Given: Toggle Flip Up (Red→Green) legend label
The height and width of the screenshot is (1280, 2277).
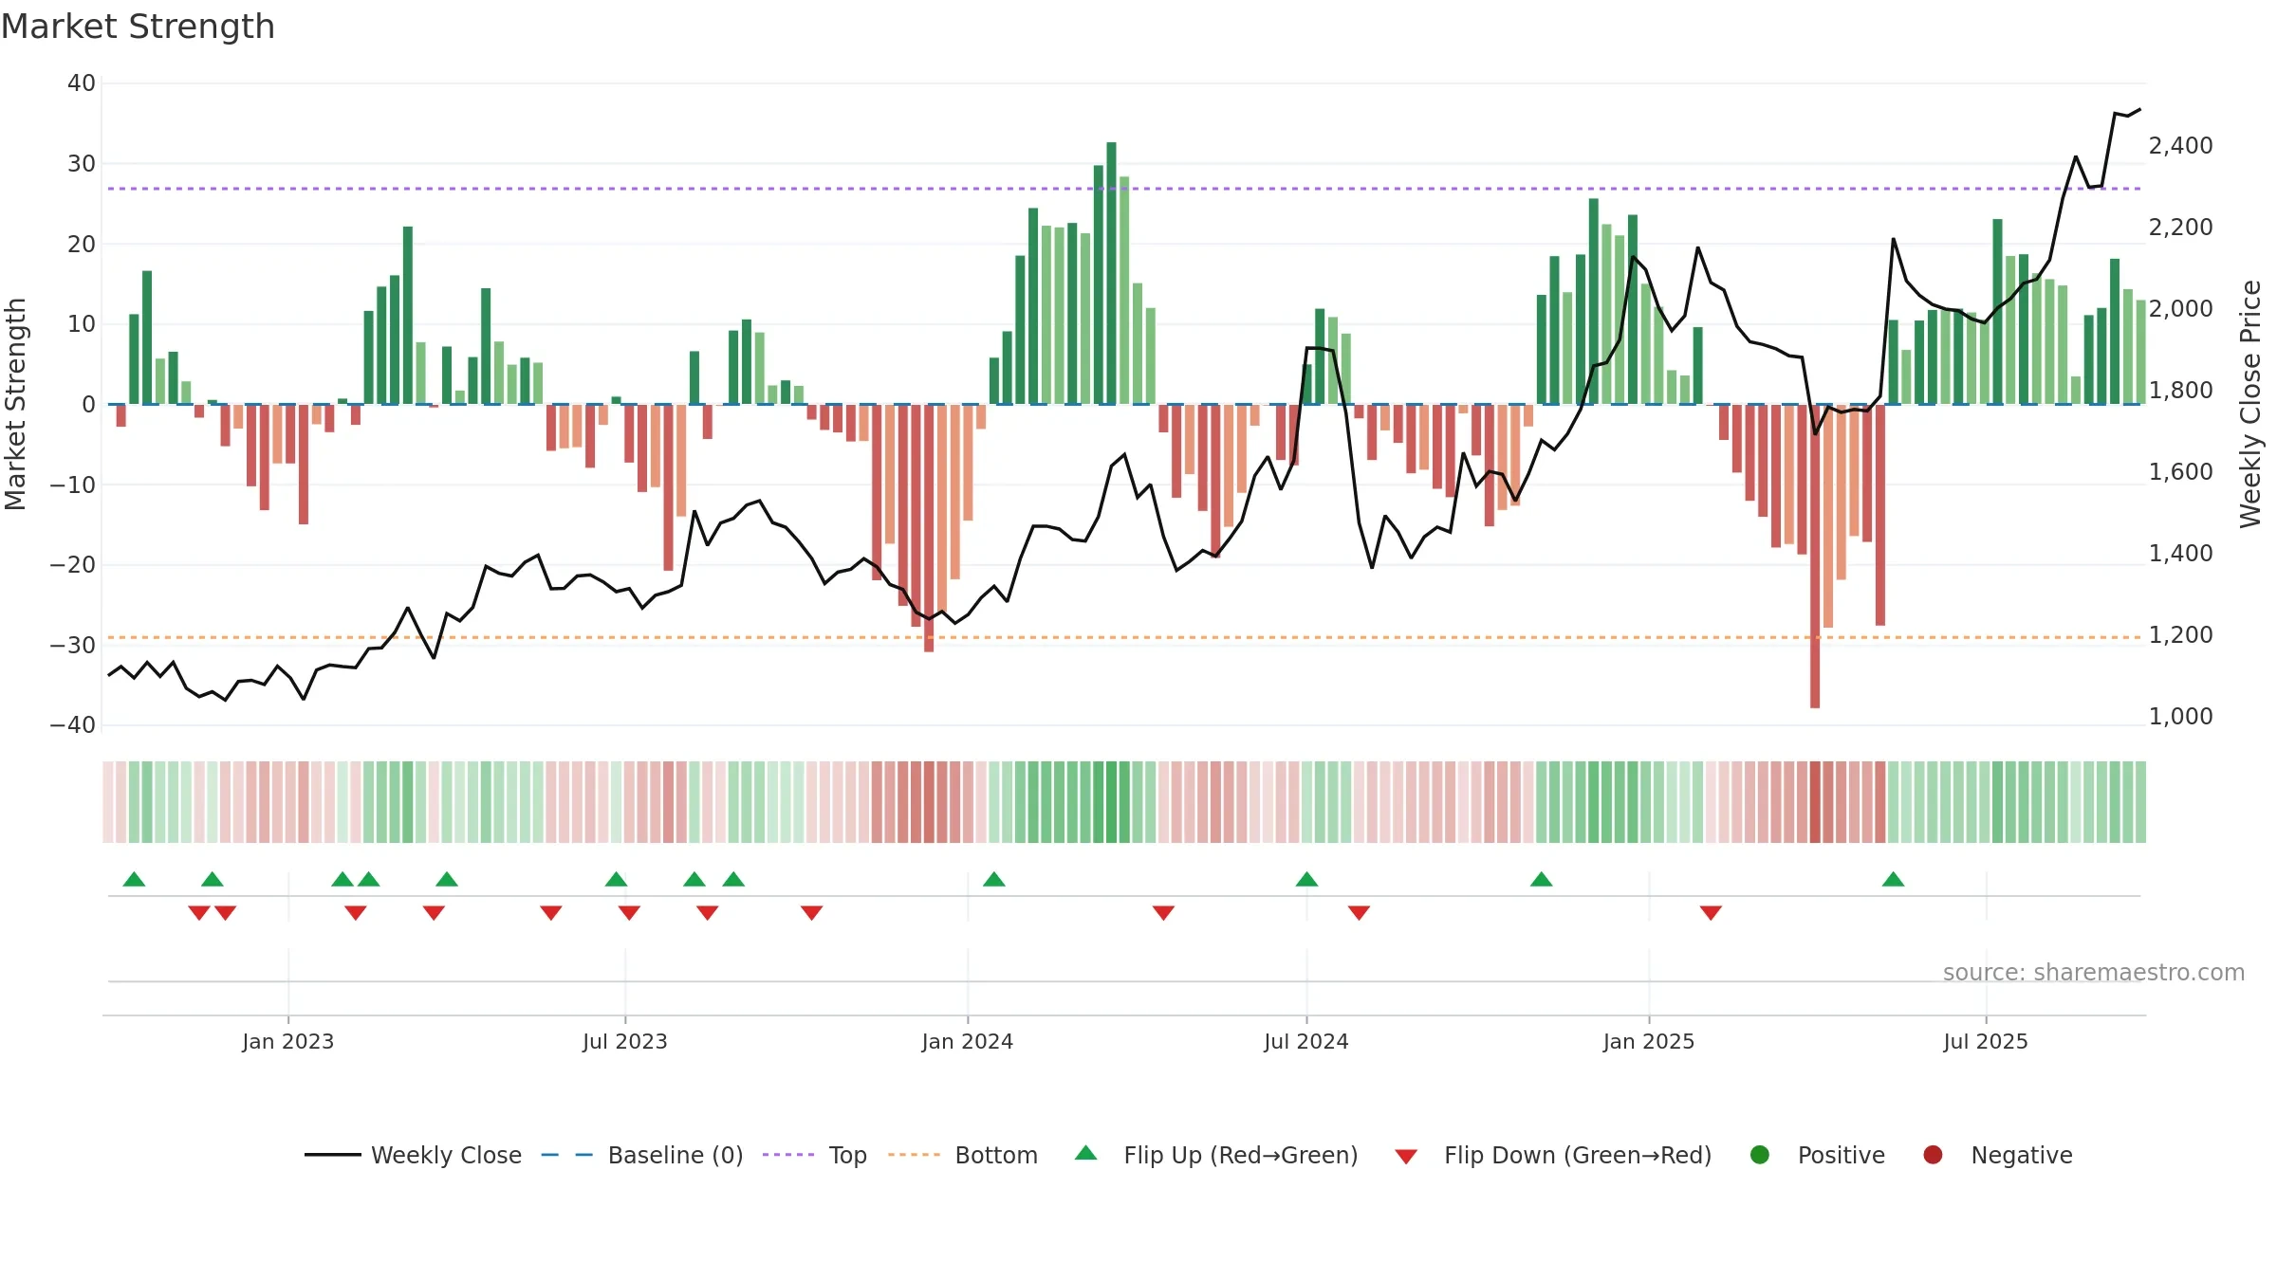Looking at the screenshot, I should click(x=1241, y=1155).
